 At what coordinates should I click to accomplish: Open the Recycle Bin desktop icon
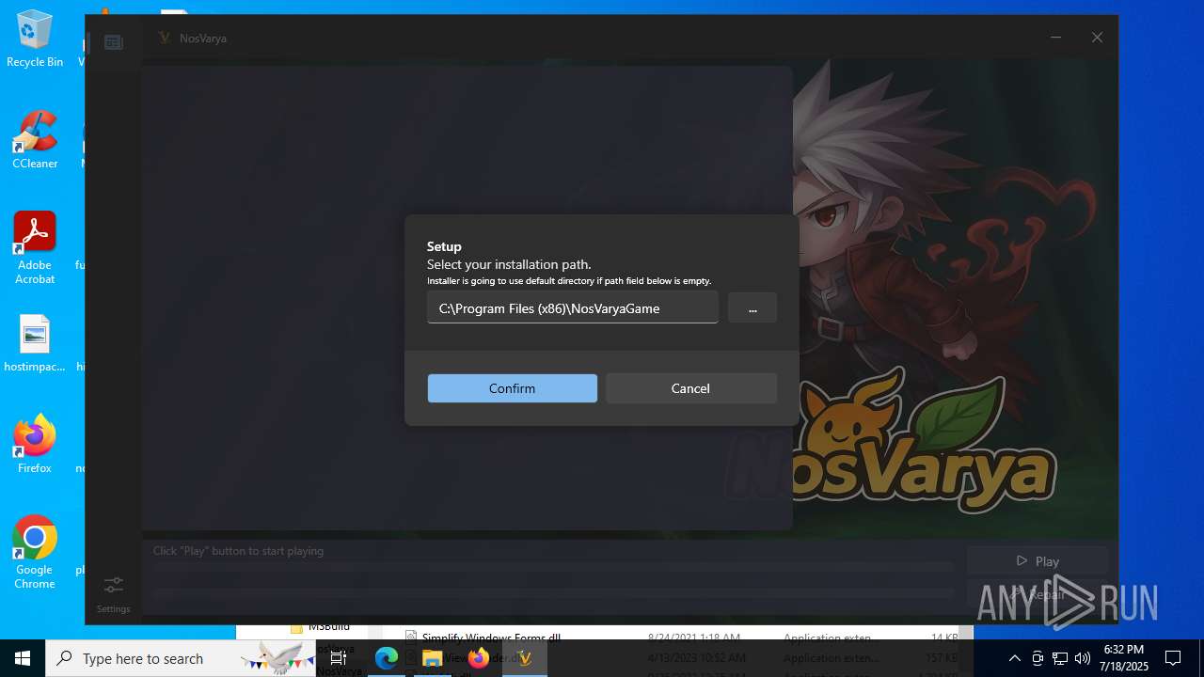[x=35, y=39]
